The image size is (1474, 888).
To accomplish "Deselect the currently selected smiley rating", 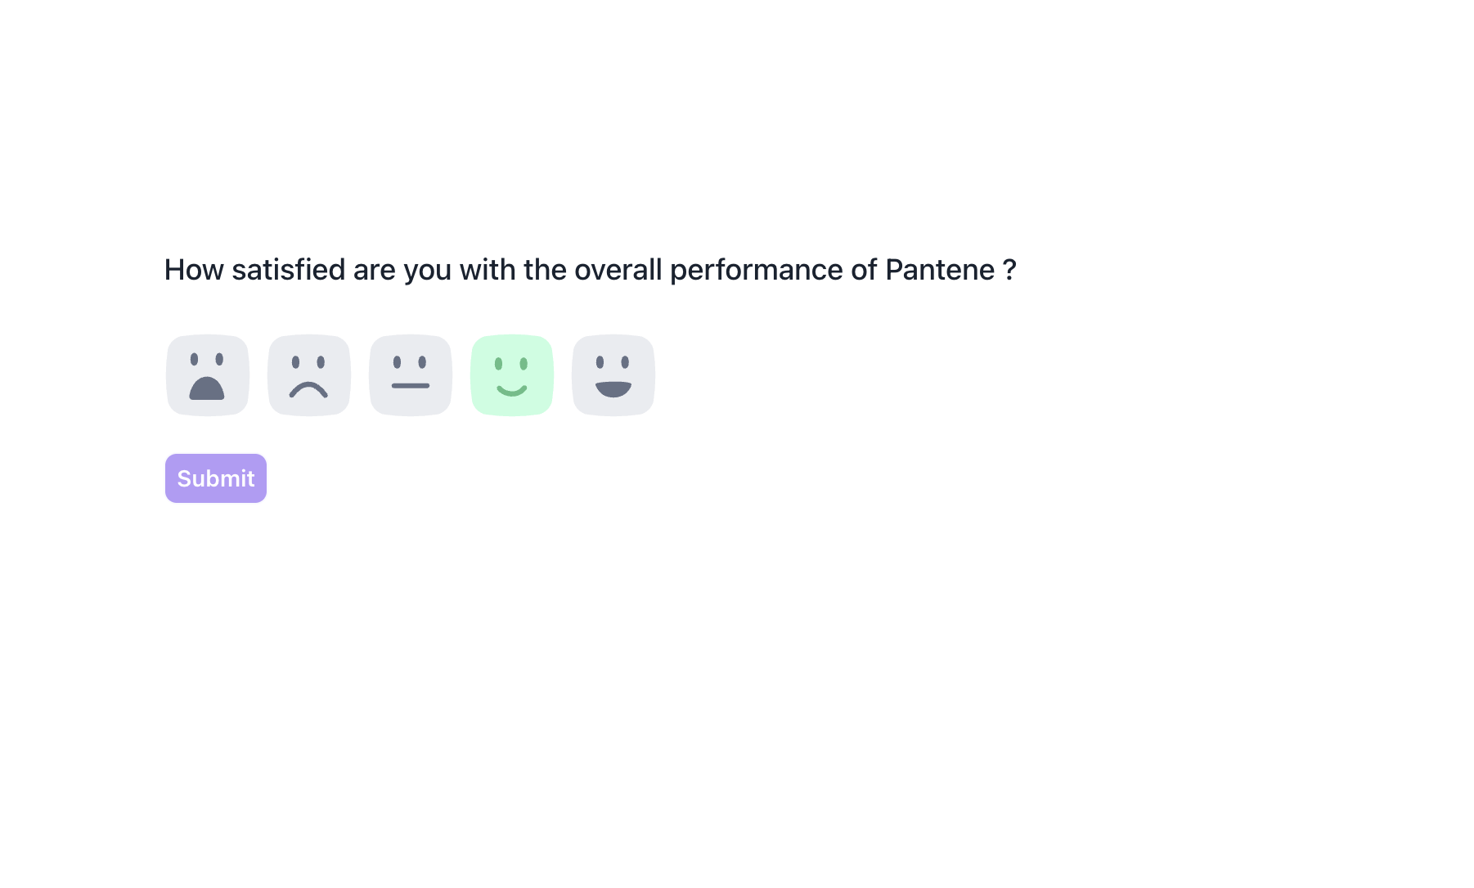I will [x=512, y=375].
